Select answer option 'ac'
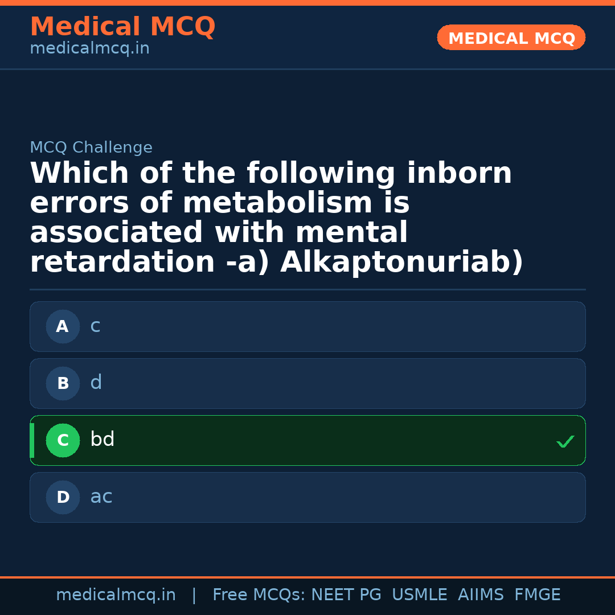 307,497
